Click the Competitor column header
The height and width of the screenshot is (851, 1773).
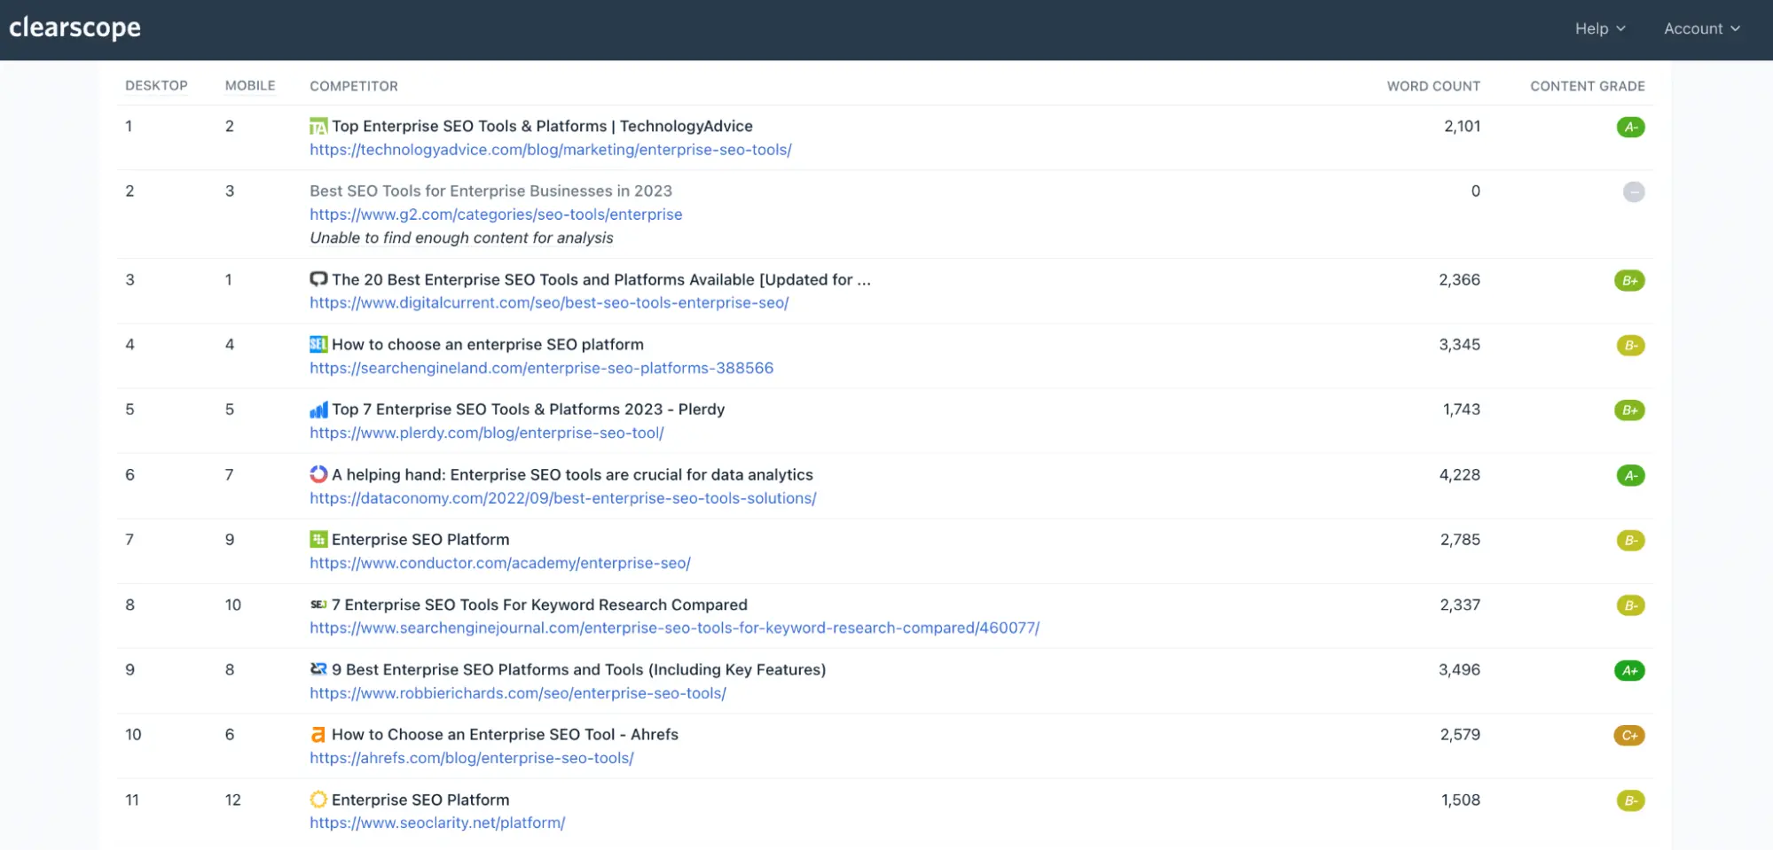click(x=354, y=86)
